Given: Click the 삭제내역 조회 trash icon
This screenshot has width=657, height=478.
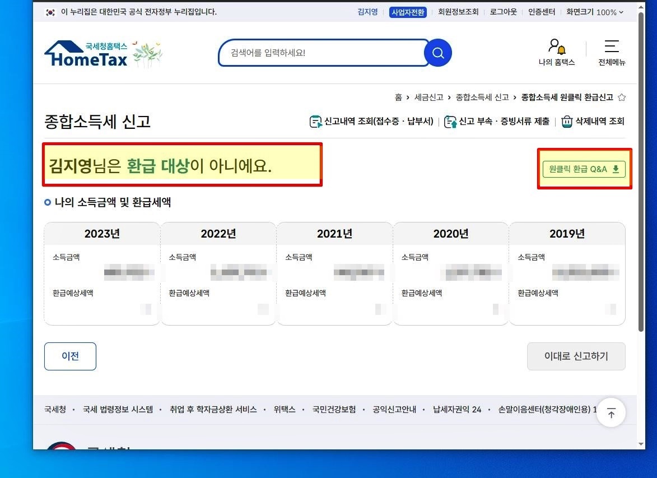Looking at the screenshot, I should click(567, 122).
